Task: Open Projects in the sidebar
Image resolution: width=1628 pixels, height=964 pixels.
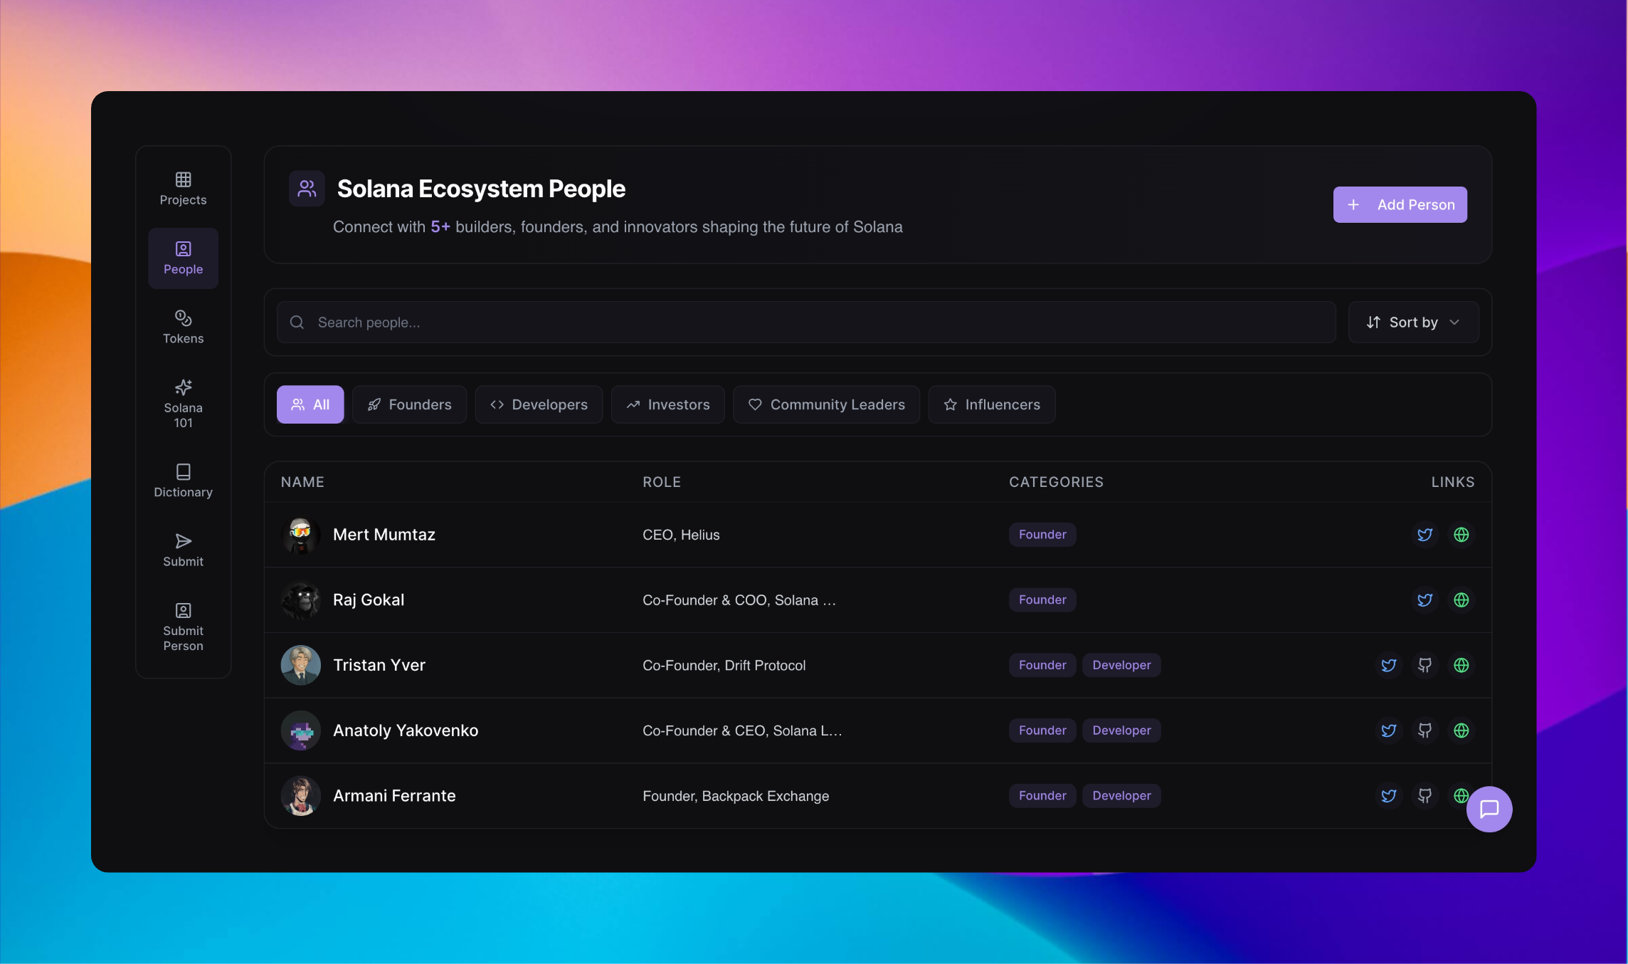Action: (183, 189)
